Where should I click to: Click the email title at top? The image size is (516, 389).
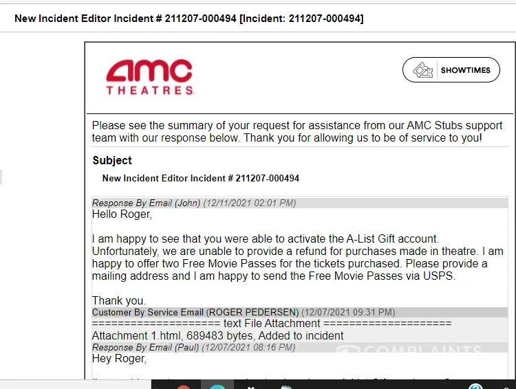coord(189,19)
